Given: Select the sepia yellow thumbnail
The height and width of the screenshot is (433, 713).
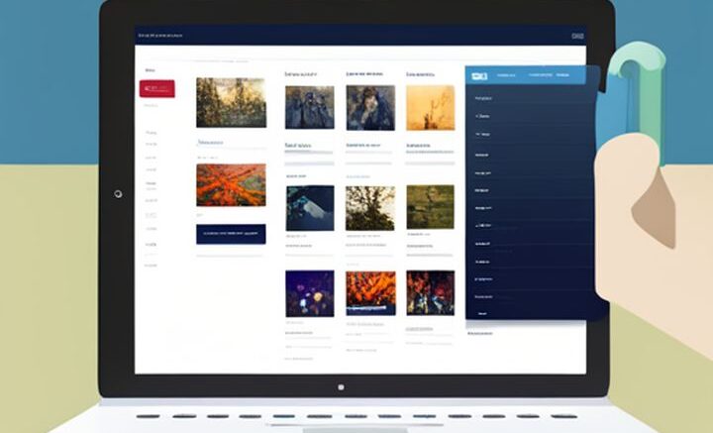Looking at the screenshot, I should point(430,108).
